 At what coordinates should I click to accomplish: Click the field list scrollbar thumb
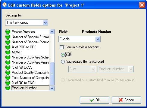tap(52, 74)
